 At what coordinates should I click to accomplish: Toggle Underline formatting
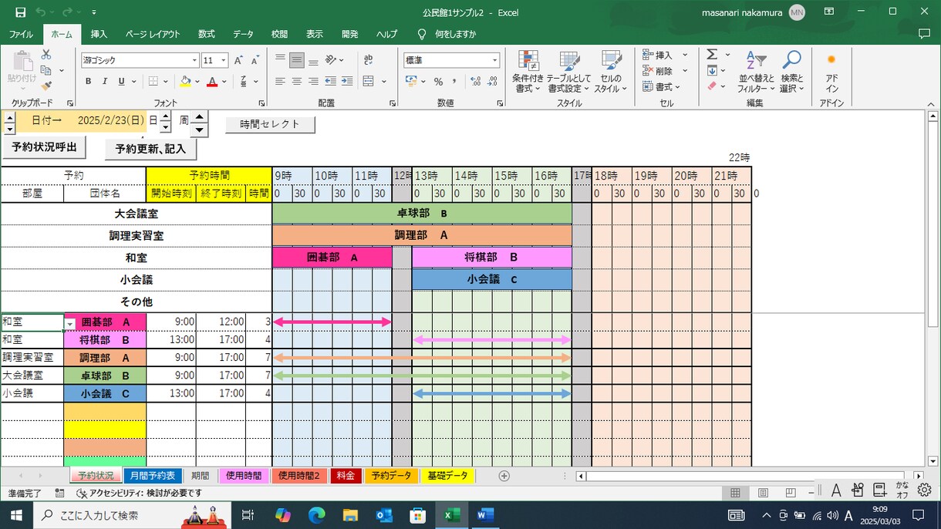tap(121, 81)
